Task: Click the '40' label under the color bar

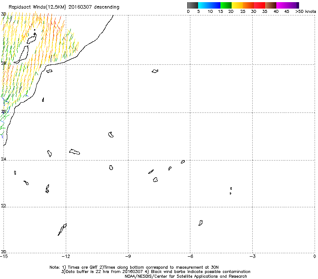Action: 276,12
